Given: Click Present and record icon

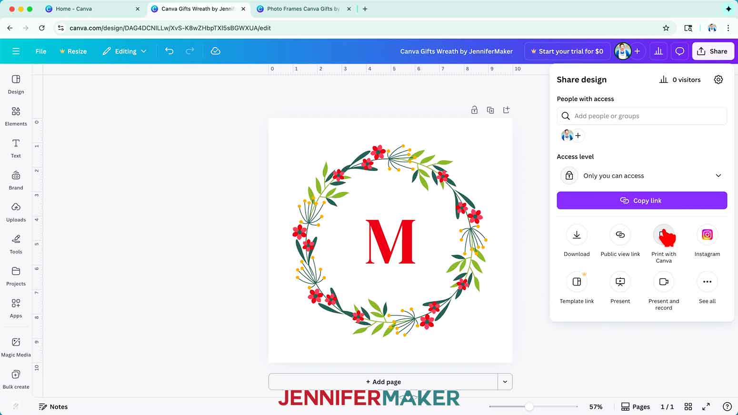Looking at the screenshot, I should (664, 282).
